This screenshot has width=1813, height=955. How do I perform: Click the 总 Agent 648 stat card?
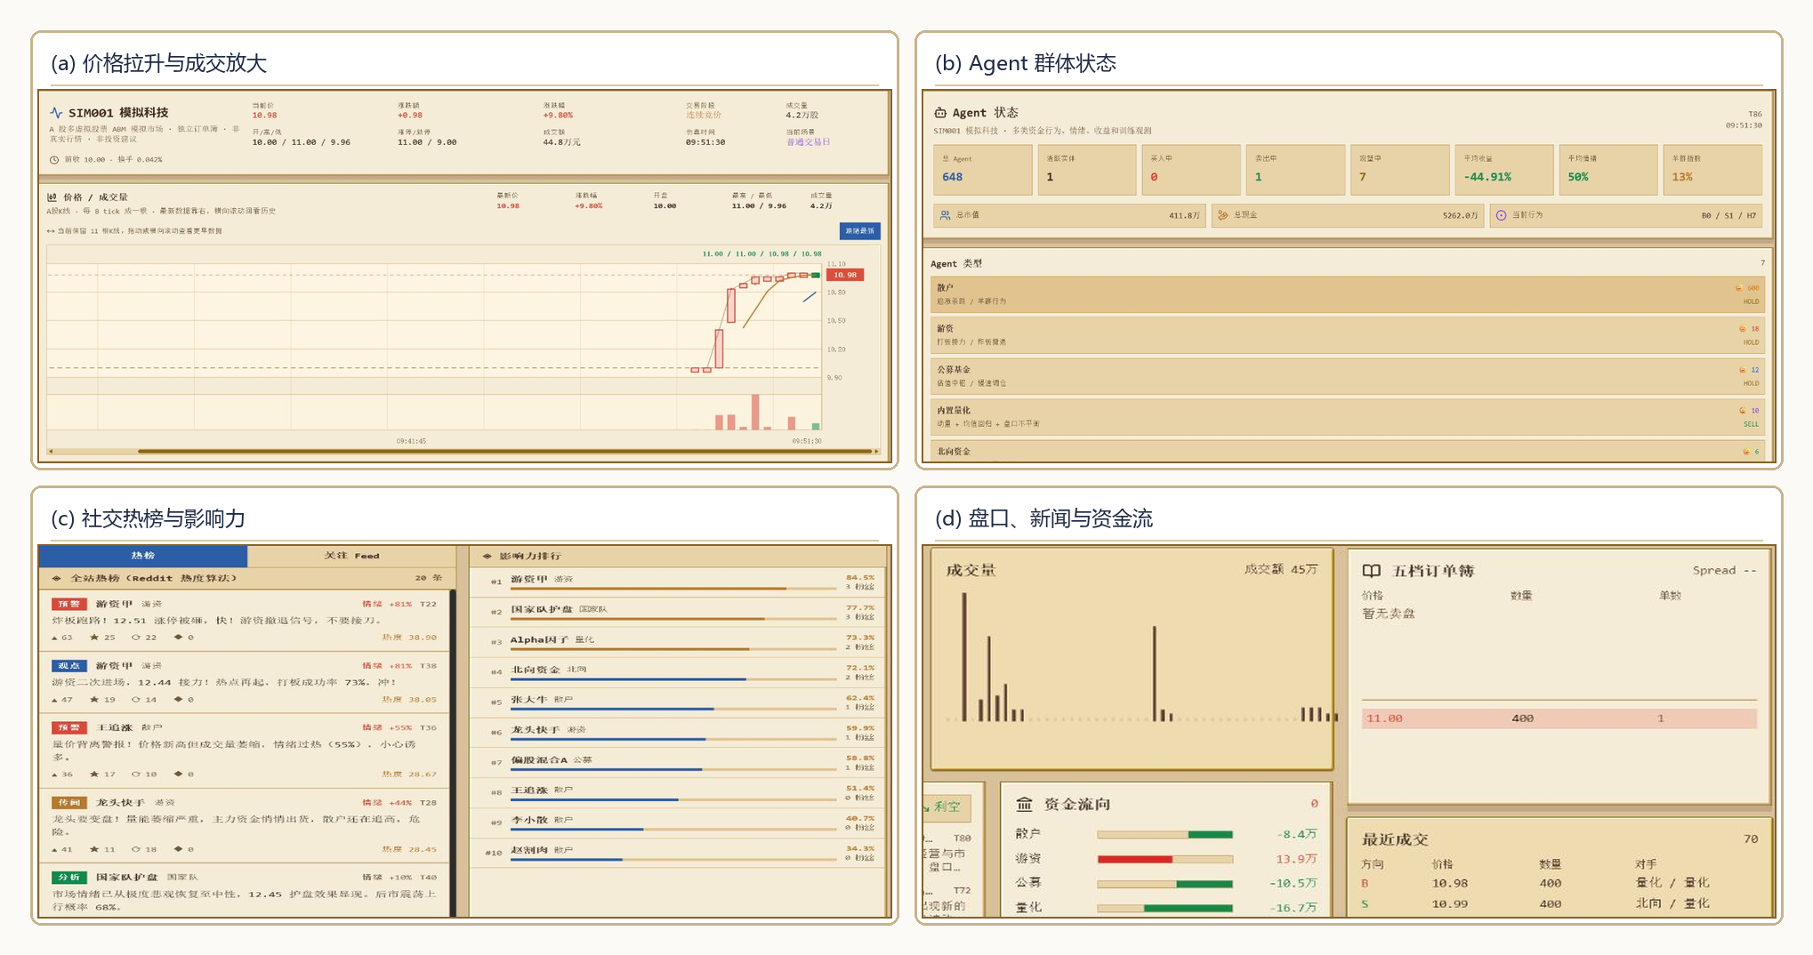(982, 169)
